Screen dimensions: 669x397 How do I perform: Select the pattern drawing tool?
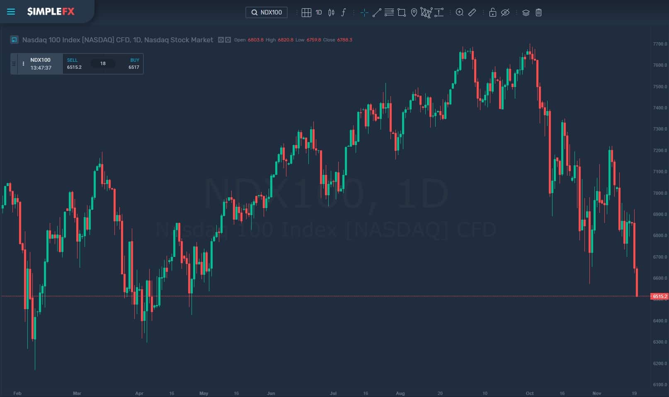tap(426, 12)
